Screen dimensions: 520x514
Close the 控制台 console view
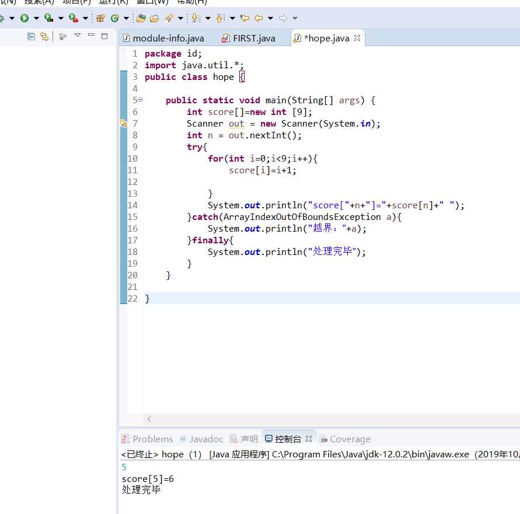click(x=309, y=439)
